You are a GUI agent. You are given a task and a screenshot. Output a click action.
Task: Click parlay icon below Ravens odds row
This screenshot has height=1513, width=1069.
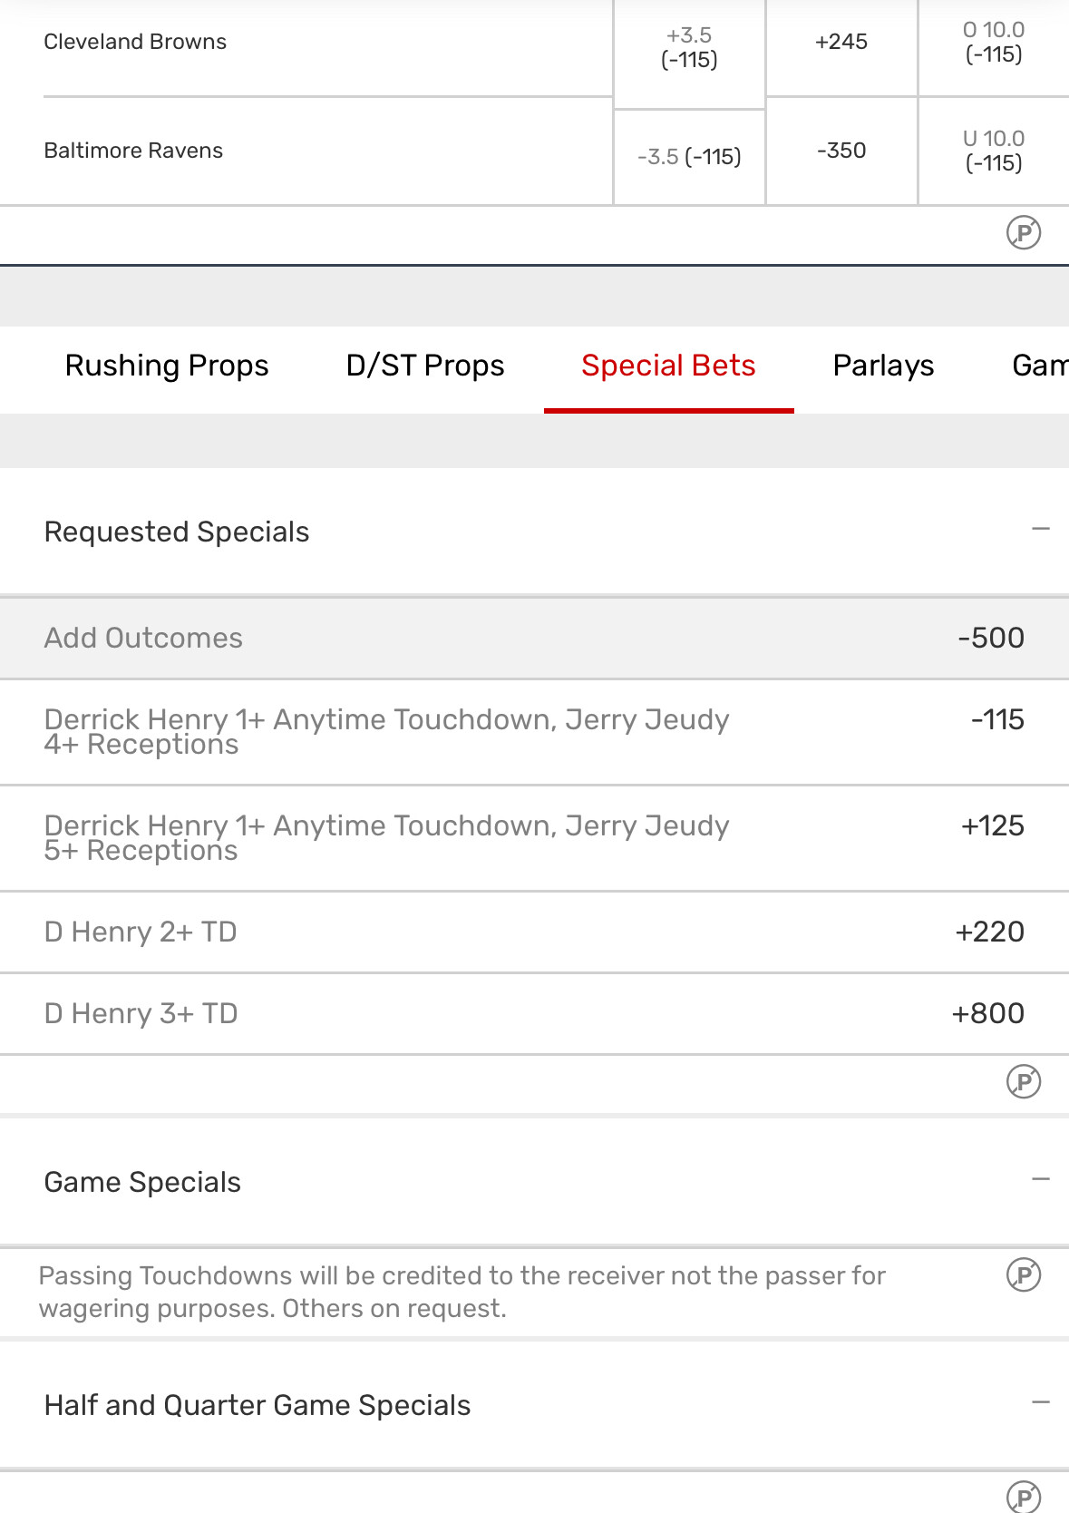(1023, 233)
